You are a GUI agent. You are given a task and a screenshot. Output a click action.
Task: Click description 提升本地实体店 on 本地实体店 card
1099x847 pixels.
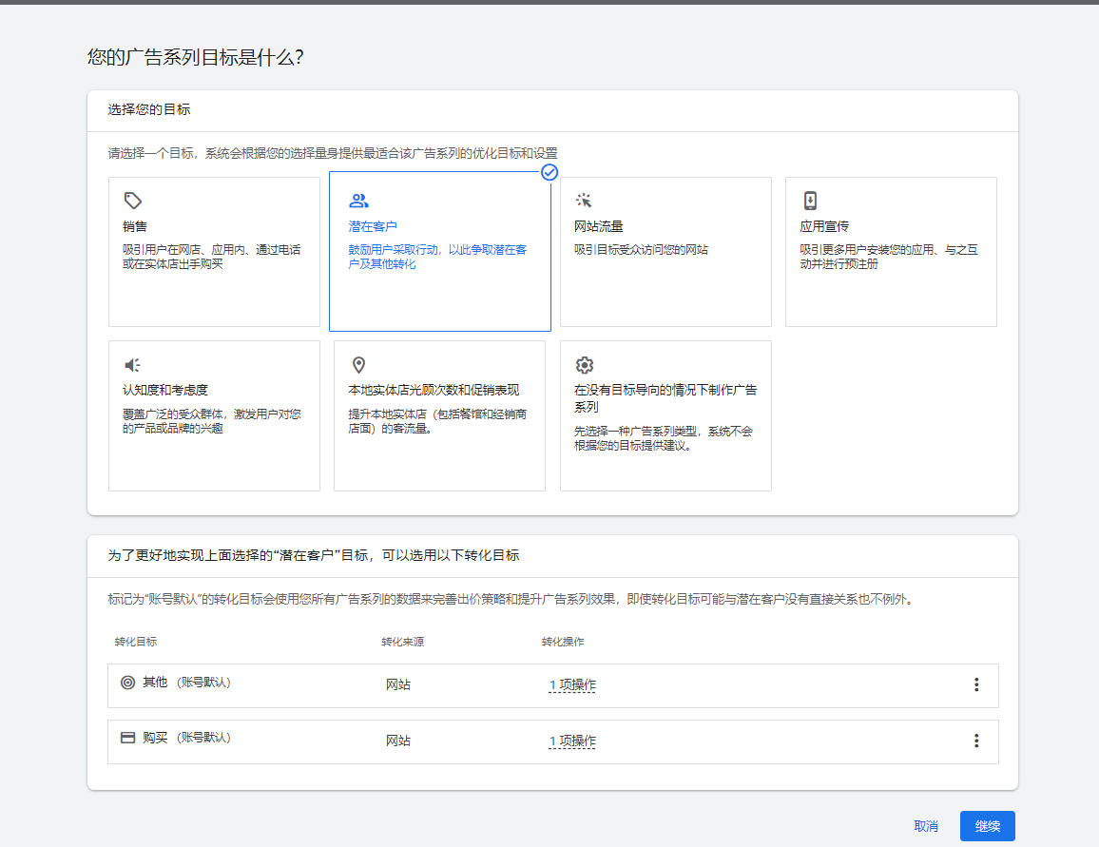[x=437, y=421]
